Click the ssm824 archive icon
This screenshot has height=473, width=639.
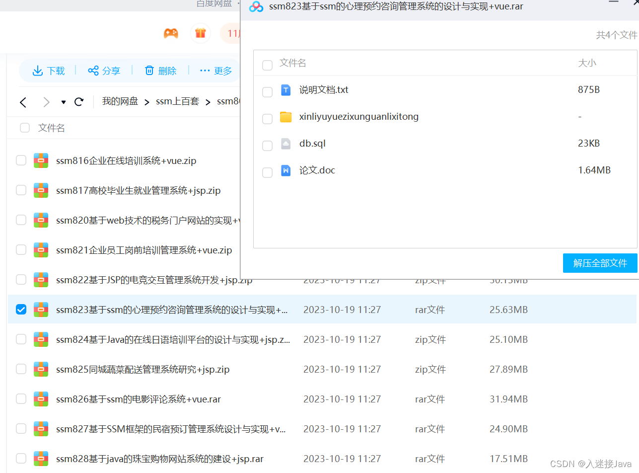coord(41,339)
